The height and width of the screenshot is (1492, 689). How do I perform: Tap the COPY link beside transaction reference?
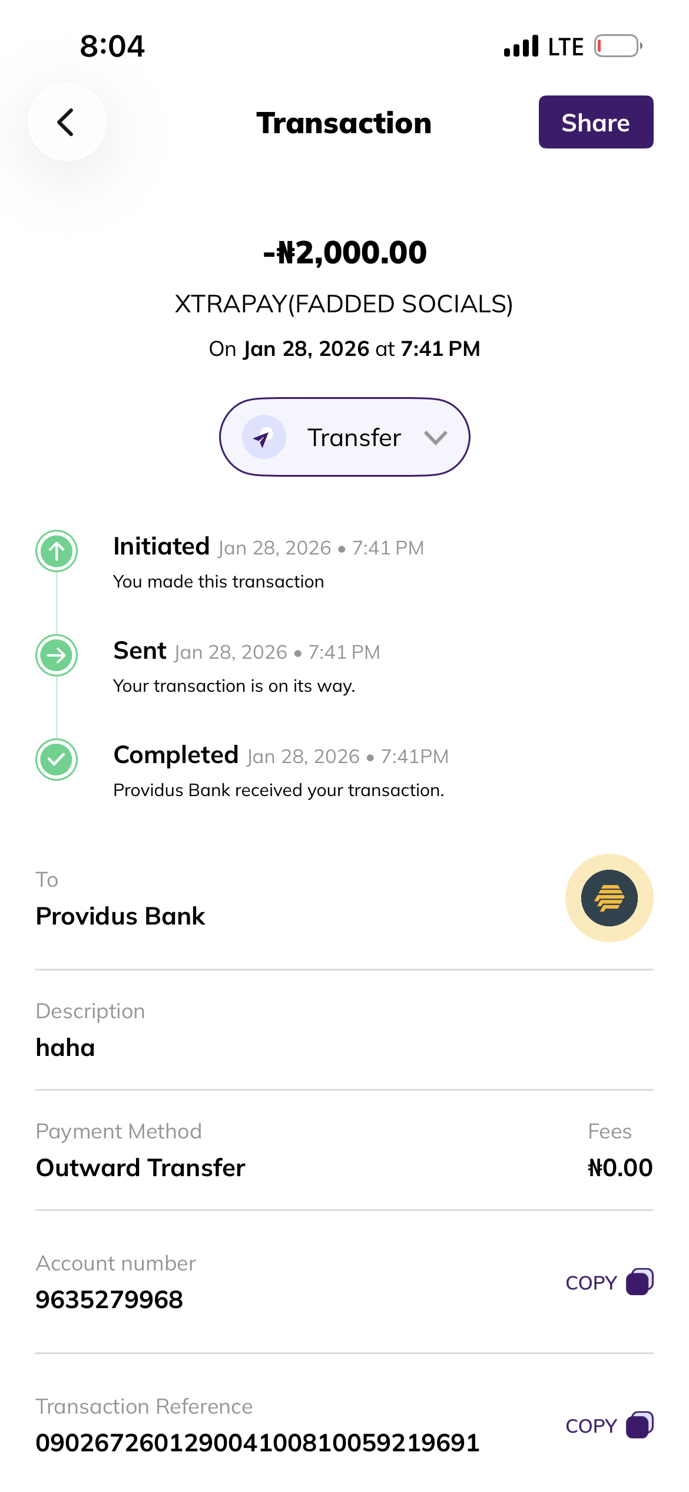591,1426
